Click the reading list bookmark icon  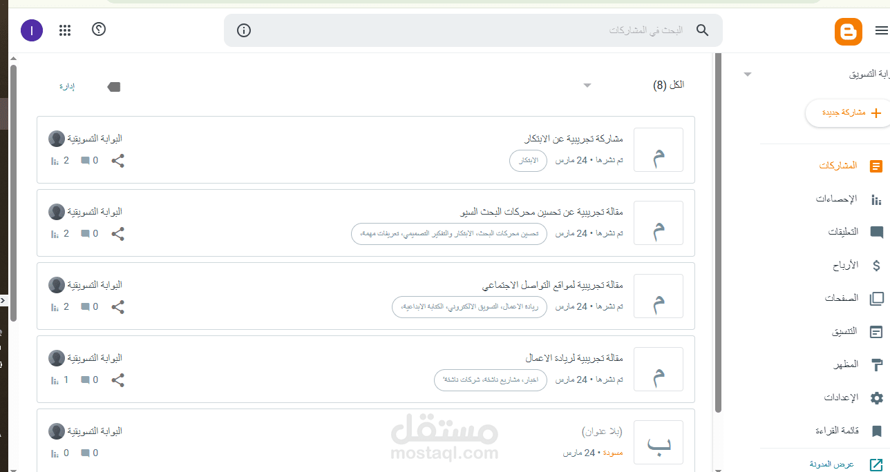point(876,431)
